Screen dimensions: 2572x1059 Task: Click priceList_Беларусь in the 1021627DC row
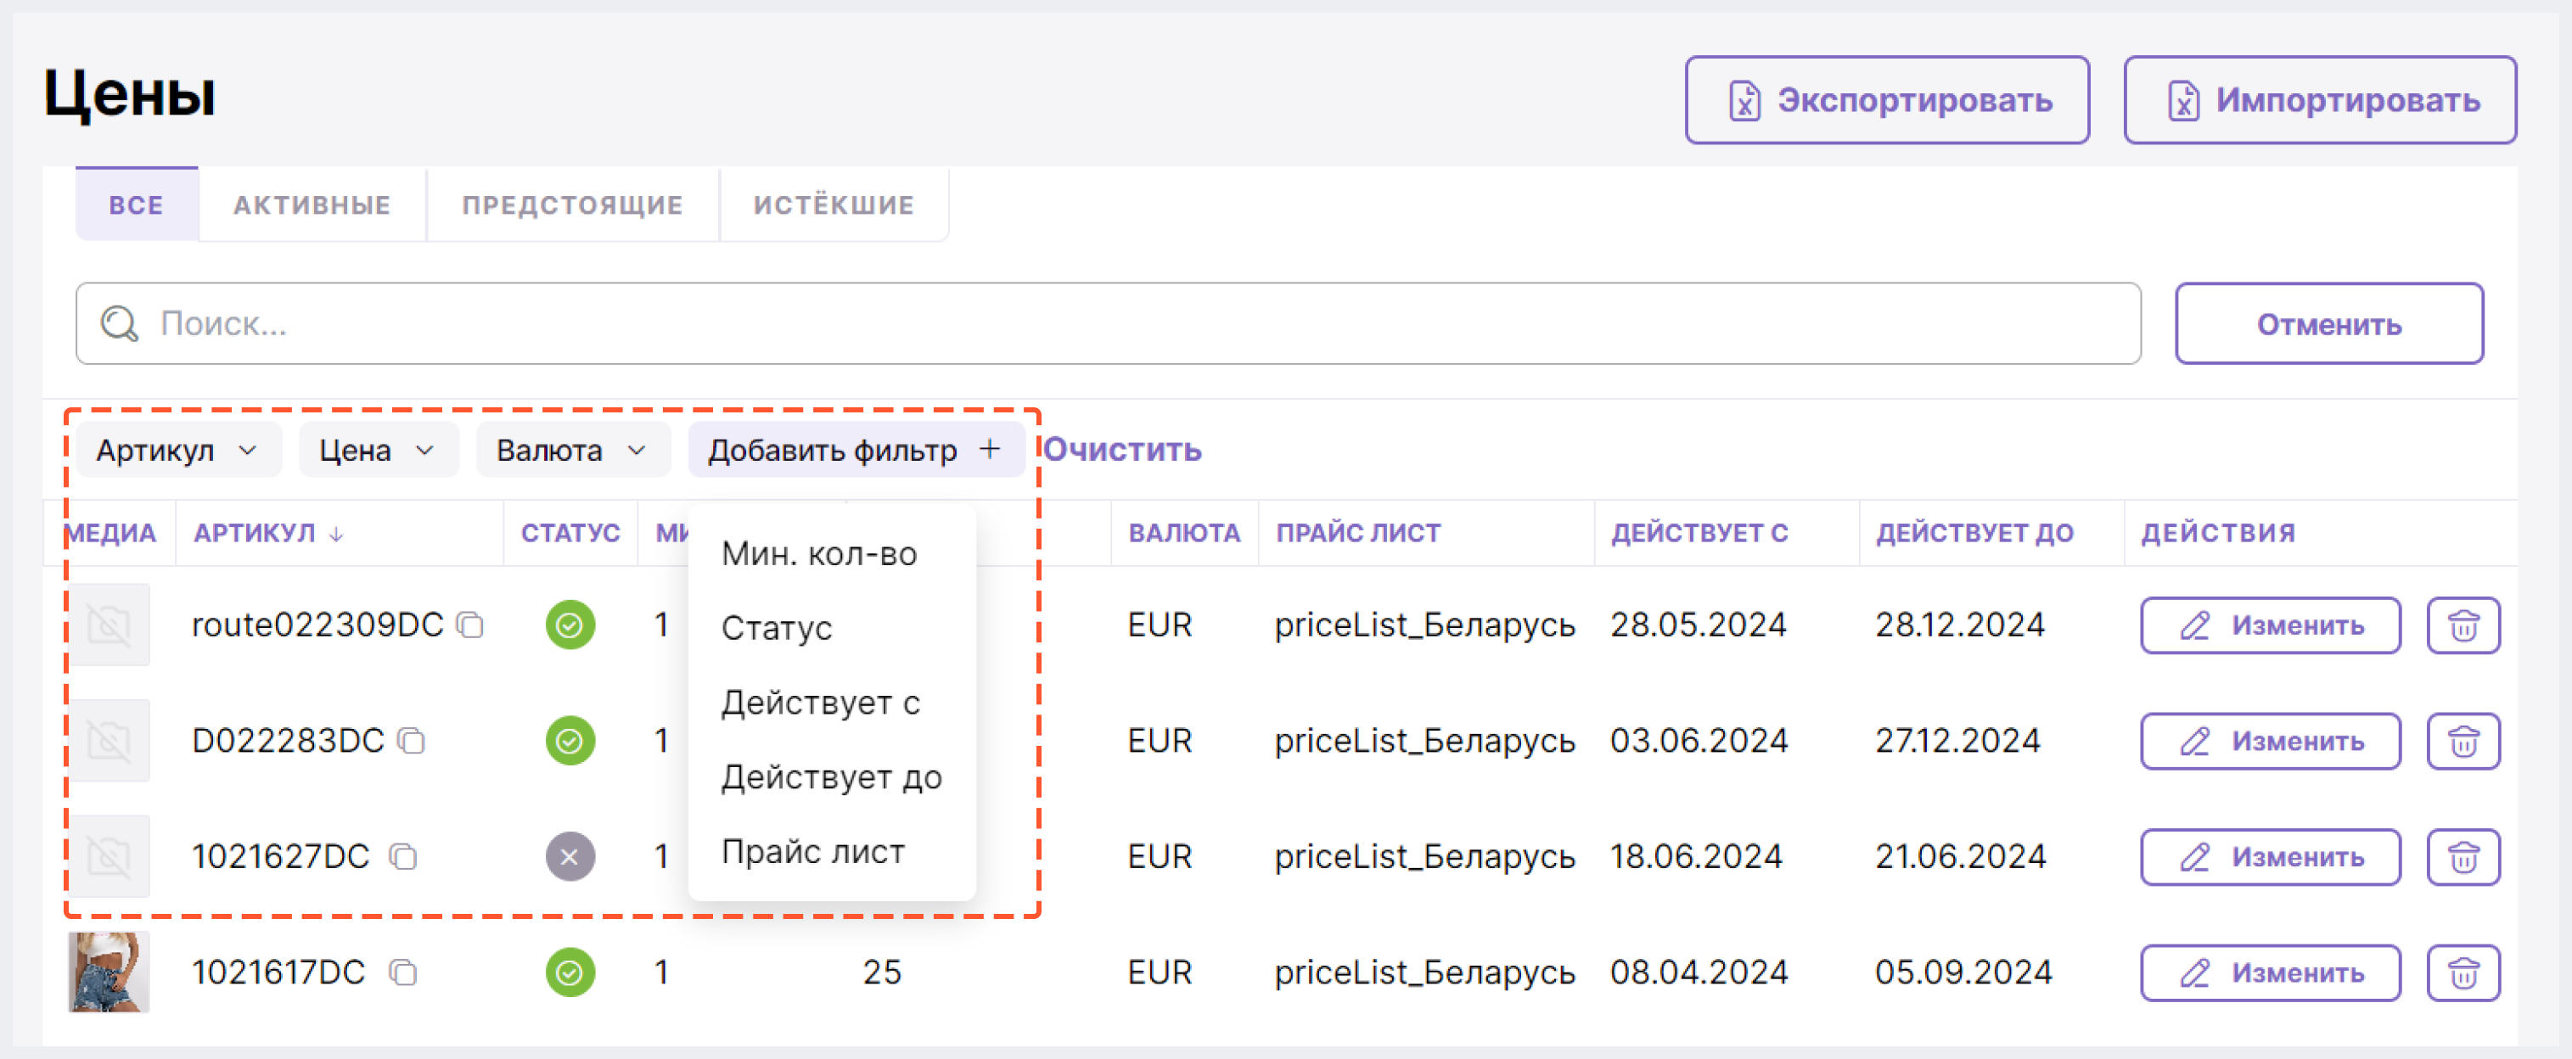tap(1424, 856)
